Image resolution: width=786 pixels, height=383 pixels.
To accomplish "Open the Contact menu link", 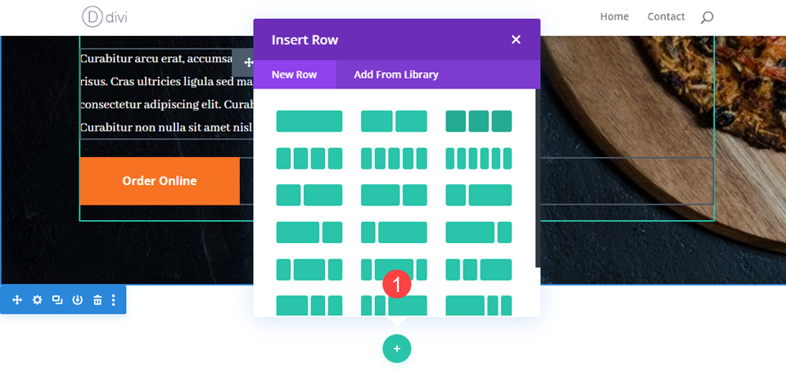I will coord(666,16).
